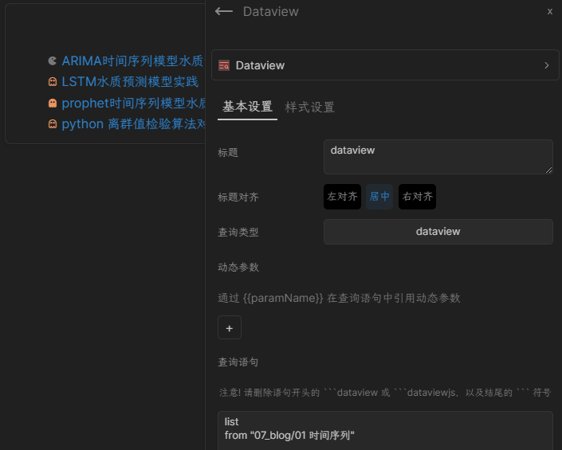The height and width of the screenshot is (450, 562).
Task: Open the LSTM水质预测模型实践 note link
Action: (130, 81)
